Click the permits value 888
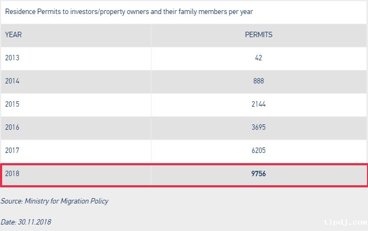Screen dimensions: 368x231 tap(259, 81)
